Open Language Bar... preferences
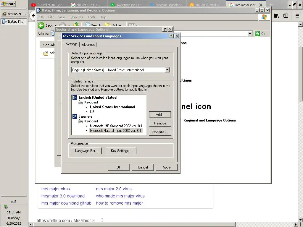Screen dimensions: 303x227 pyautogui.click(x=86, y=151)
